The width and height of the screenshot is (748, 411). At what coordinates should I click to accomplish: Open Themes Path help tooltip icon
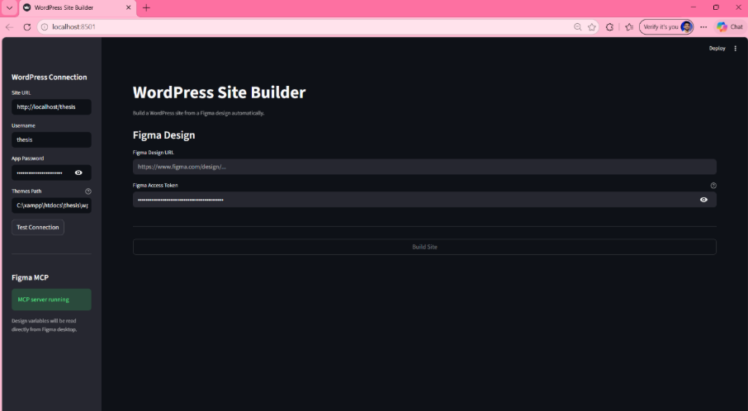coord(88,191)
